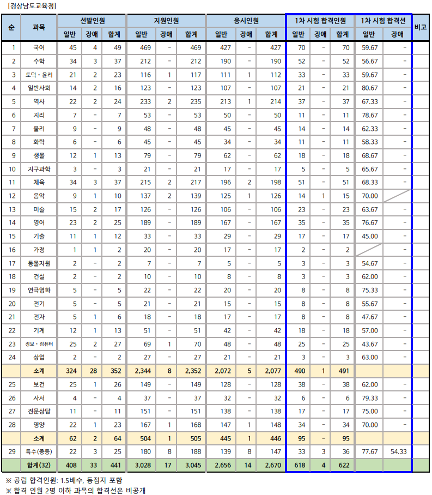Select the 기술 subject cell
The image size is (432, 495).
39,237
